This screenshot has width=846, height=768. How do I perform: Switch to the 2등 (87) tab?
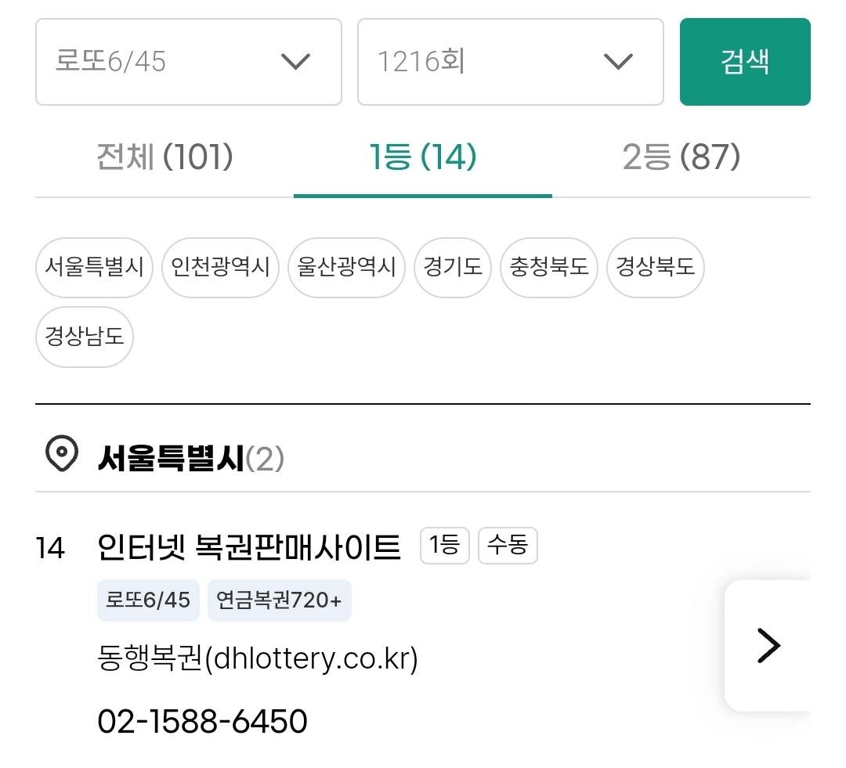tap(681, 158)
